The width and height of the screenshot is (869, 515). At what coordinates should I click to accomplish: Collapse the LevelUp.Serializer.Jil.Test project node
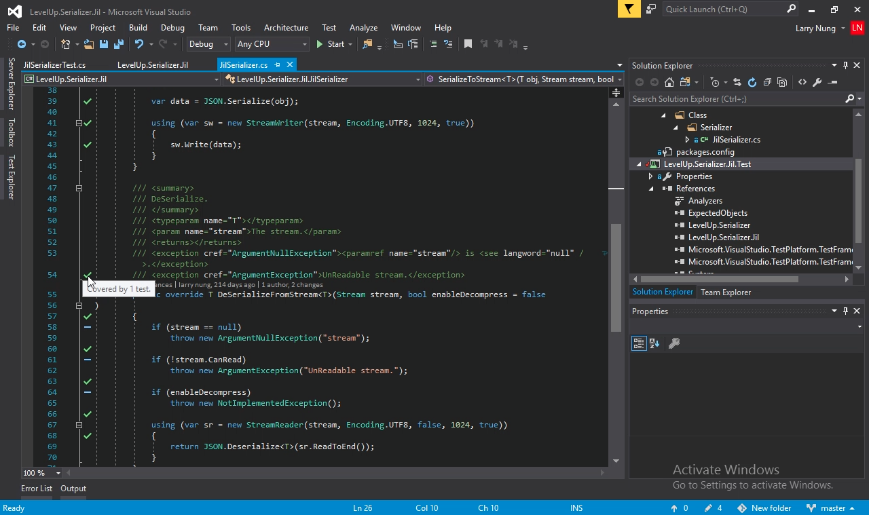[639, 164]
